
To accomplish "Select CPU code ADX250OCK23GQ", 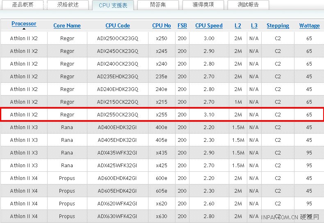I will (x=118, y=39).
